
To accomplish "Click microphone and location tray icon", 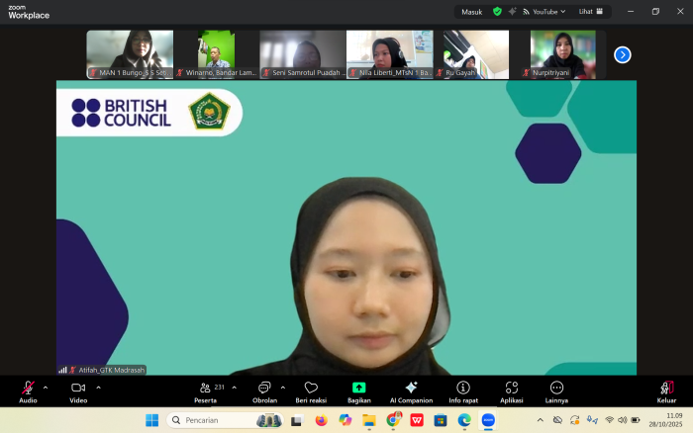I will [x=592, y=420].
